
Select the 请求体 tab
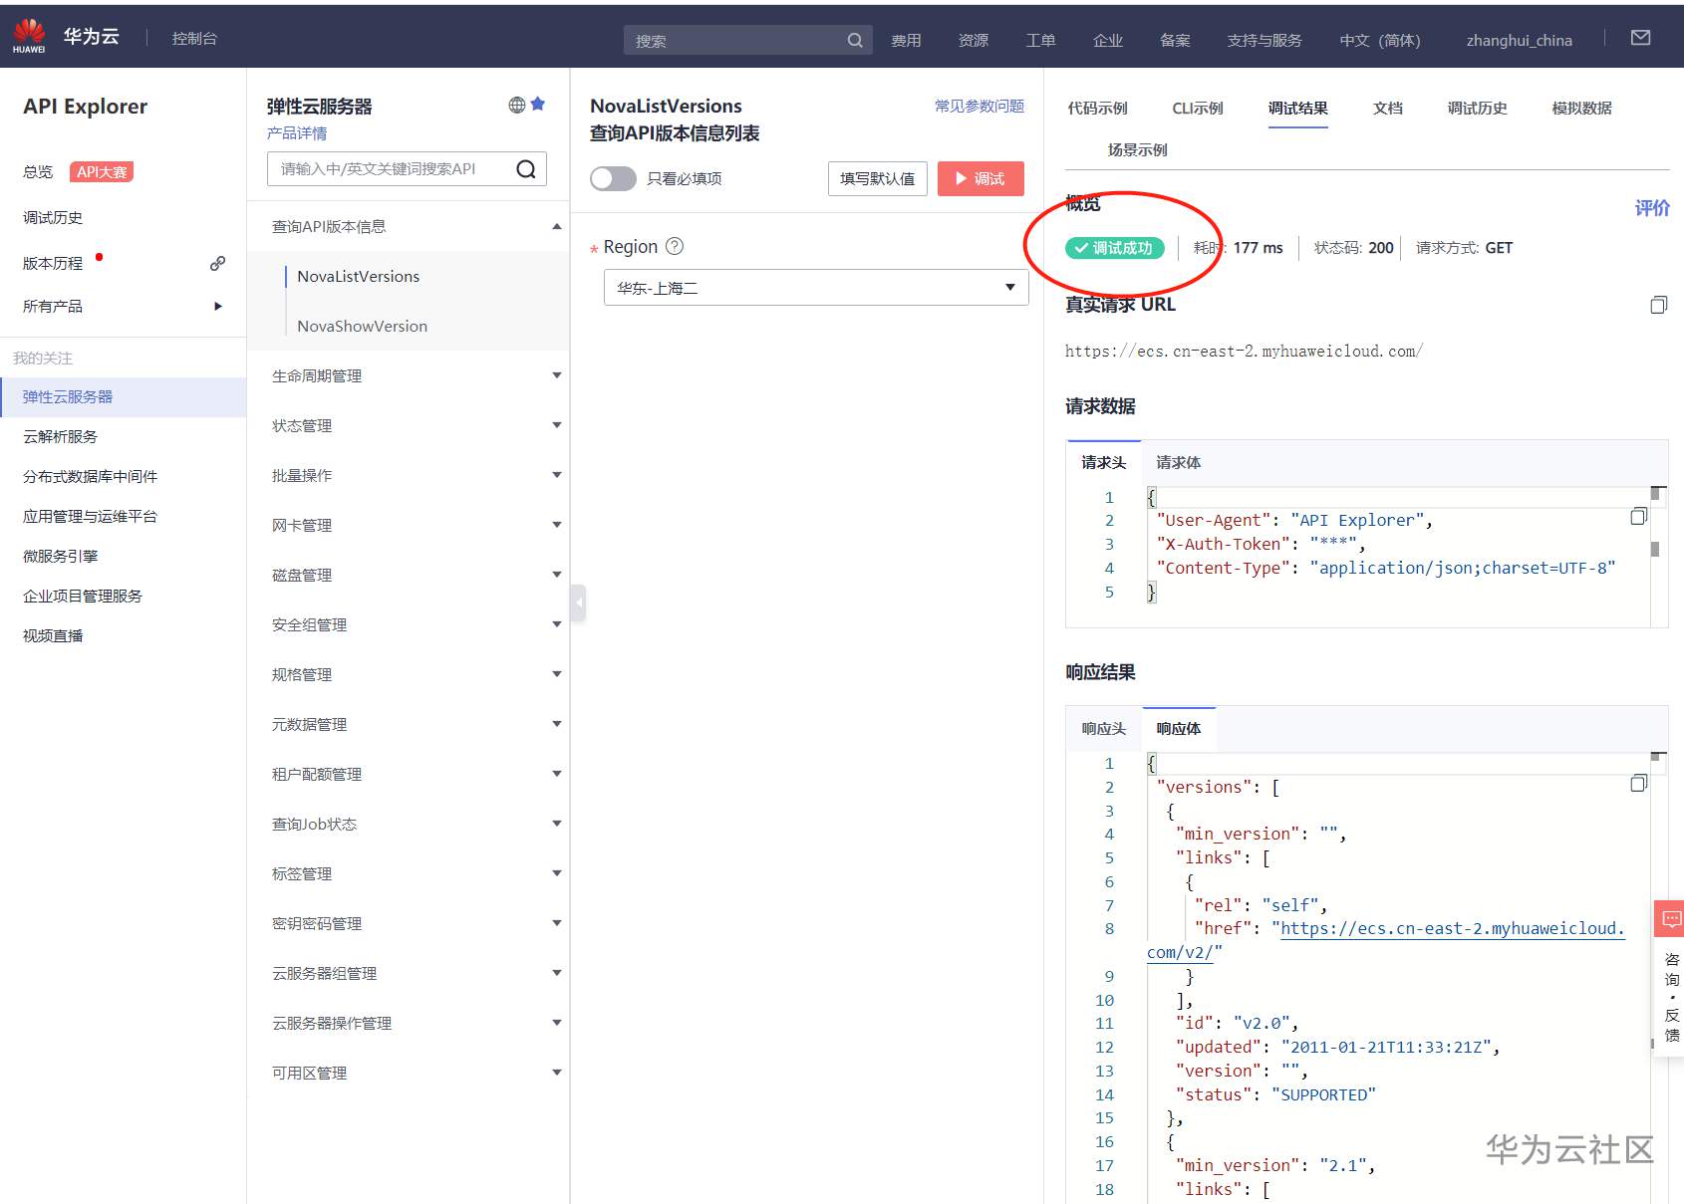[1178, 462]
